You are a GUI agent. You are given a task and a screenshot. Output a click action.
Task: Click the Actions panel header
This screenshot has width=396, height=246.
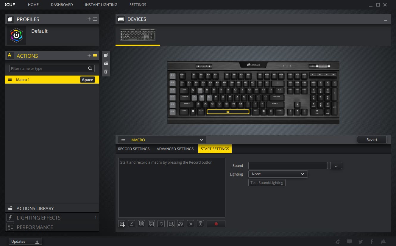52,56
